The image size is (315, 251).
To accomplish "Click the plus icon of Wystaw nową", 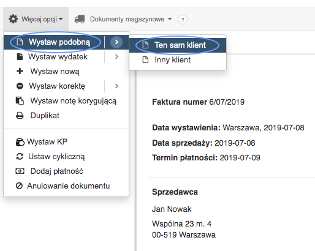I will tap(20, 71).
